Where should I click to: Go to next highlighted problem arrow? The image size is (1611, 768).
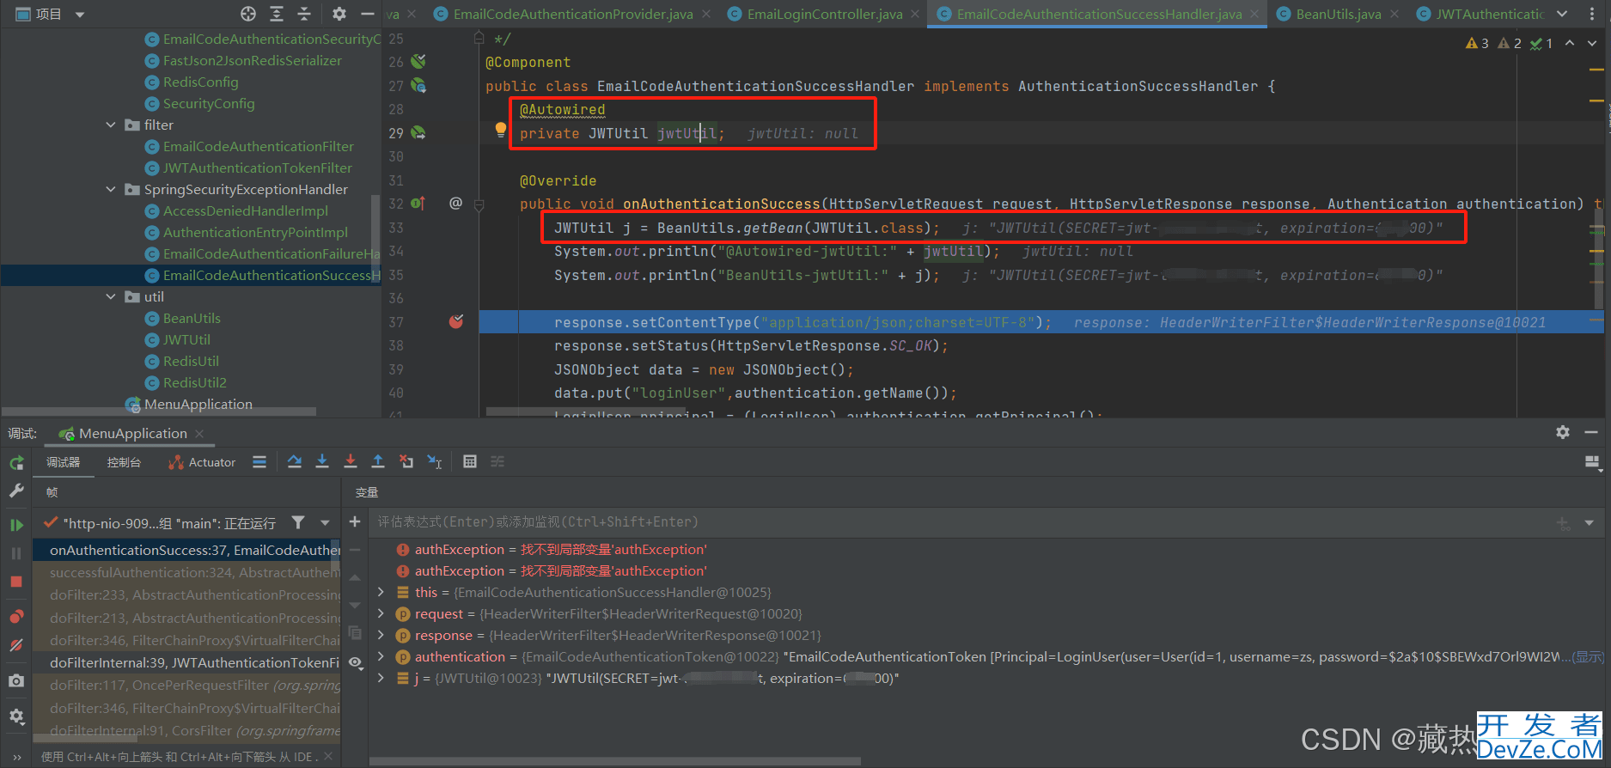coord(1592,43)
